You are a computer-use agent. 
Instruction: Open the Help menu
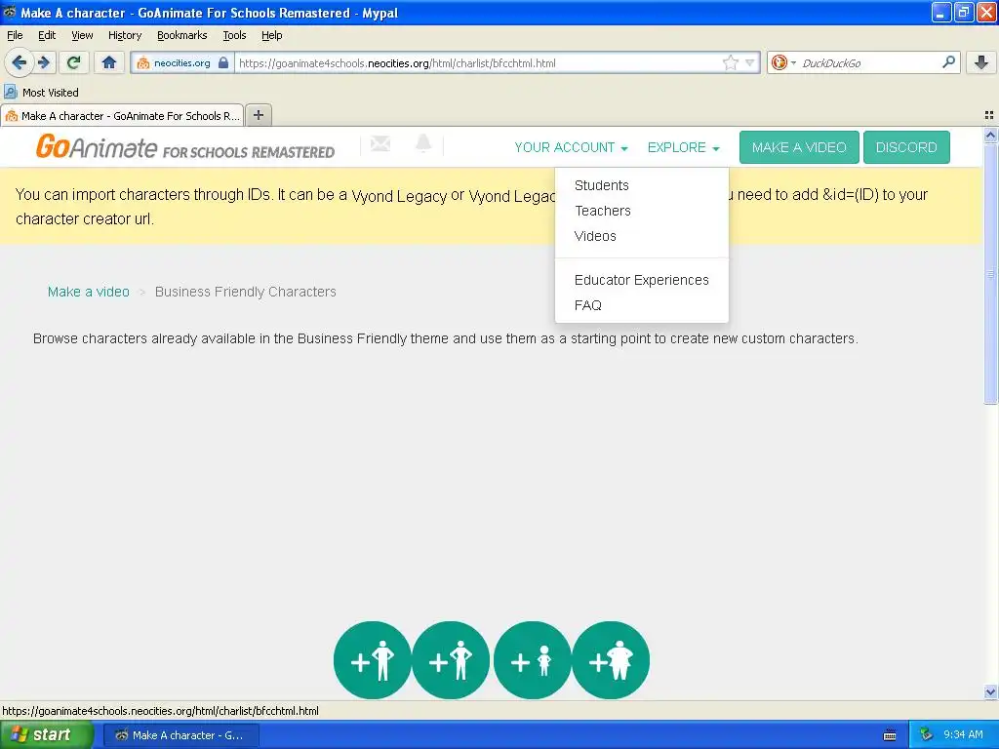click(271, 35)
